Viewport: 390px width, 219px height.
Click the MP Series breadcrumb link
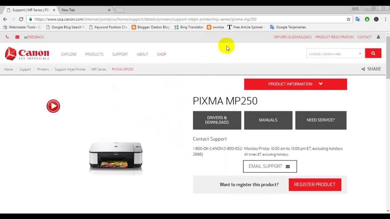coord(99,69)
